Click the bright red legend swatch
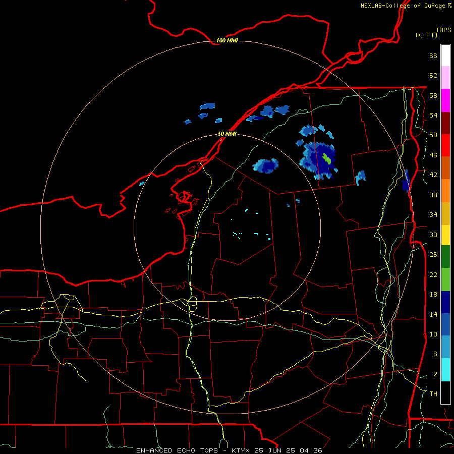The image size is (454, 454). tap(445, 145)
